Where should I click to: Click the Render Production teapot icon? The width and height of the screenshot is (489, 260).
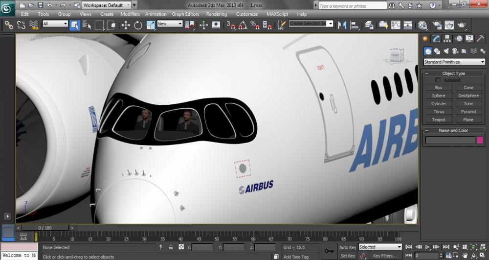click(462, 25)
